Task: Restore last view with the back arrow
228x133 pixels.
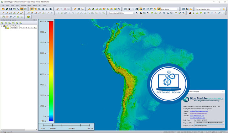Action: tap(47, 9)
